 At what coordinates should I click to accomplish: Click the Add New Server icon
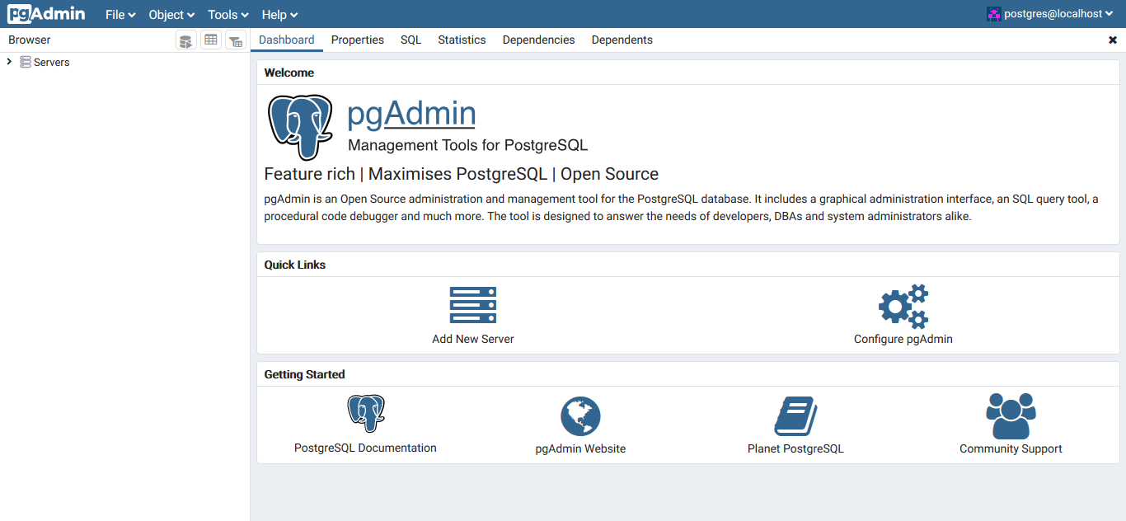472,305
